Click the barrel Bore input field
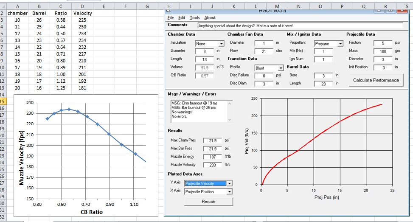 tap(323, 76)
